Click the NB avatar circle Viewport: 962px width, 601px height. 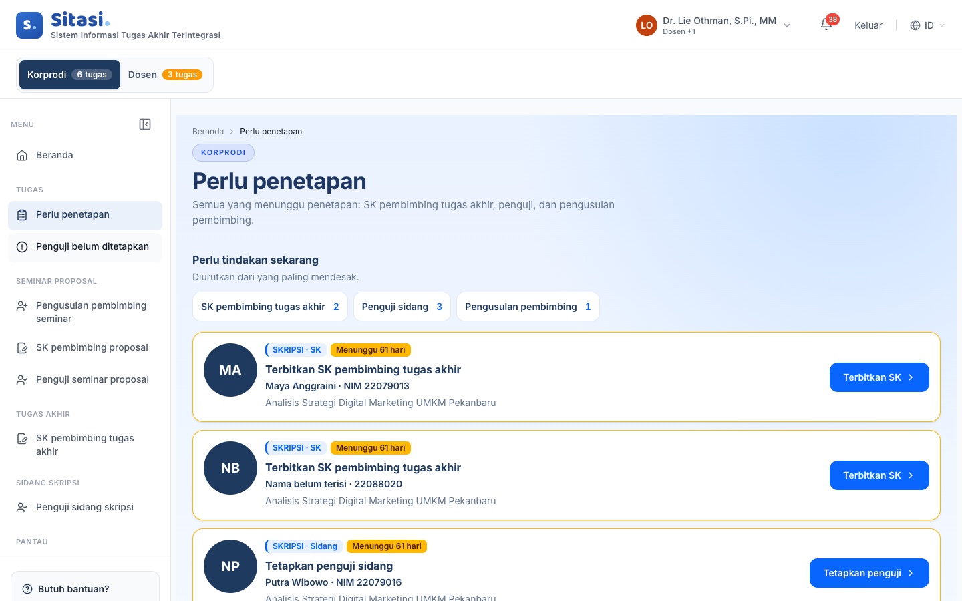pyautogui.click(x=230, y=468)
